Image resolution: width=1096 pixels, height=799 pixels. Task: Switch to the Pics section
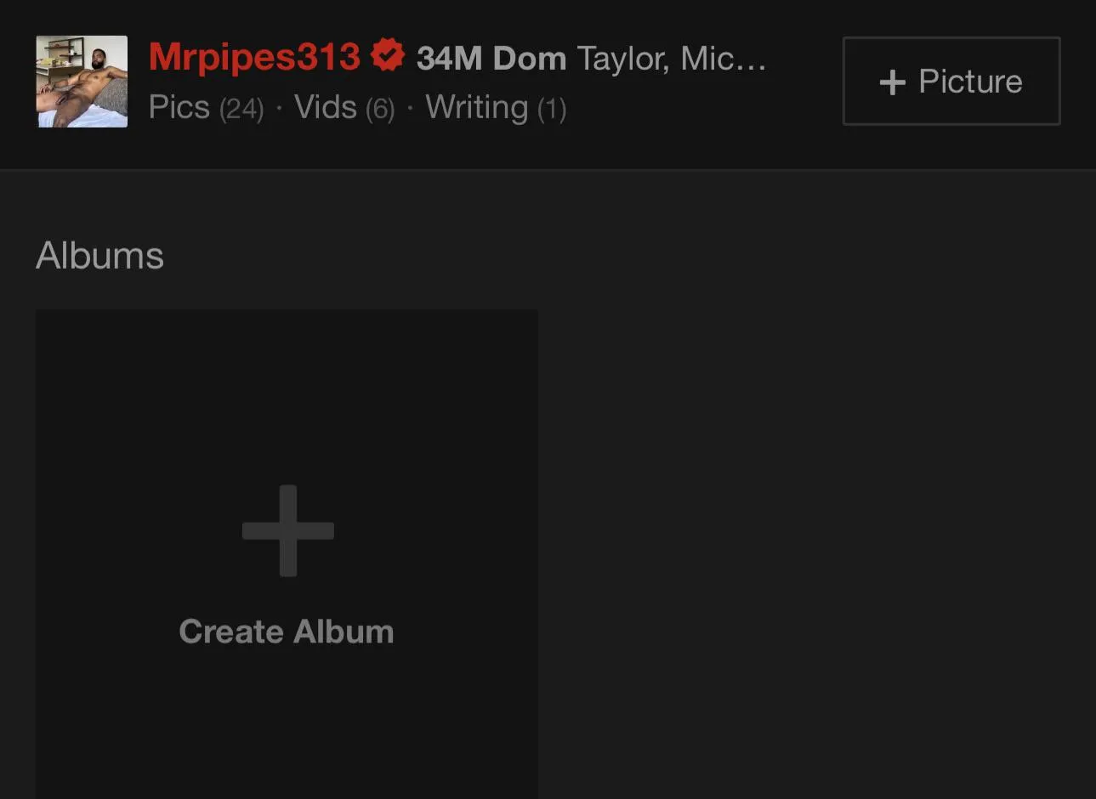179,108
